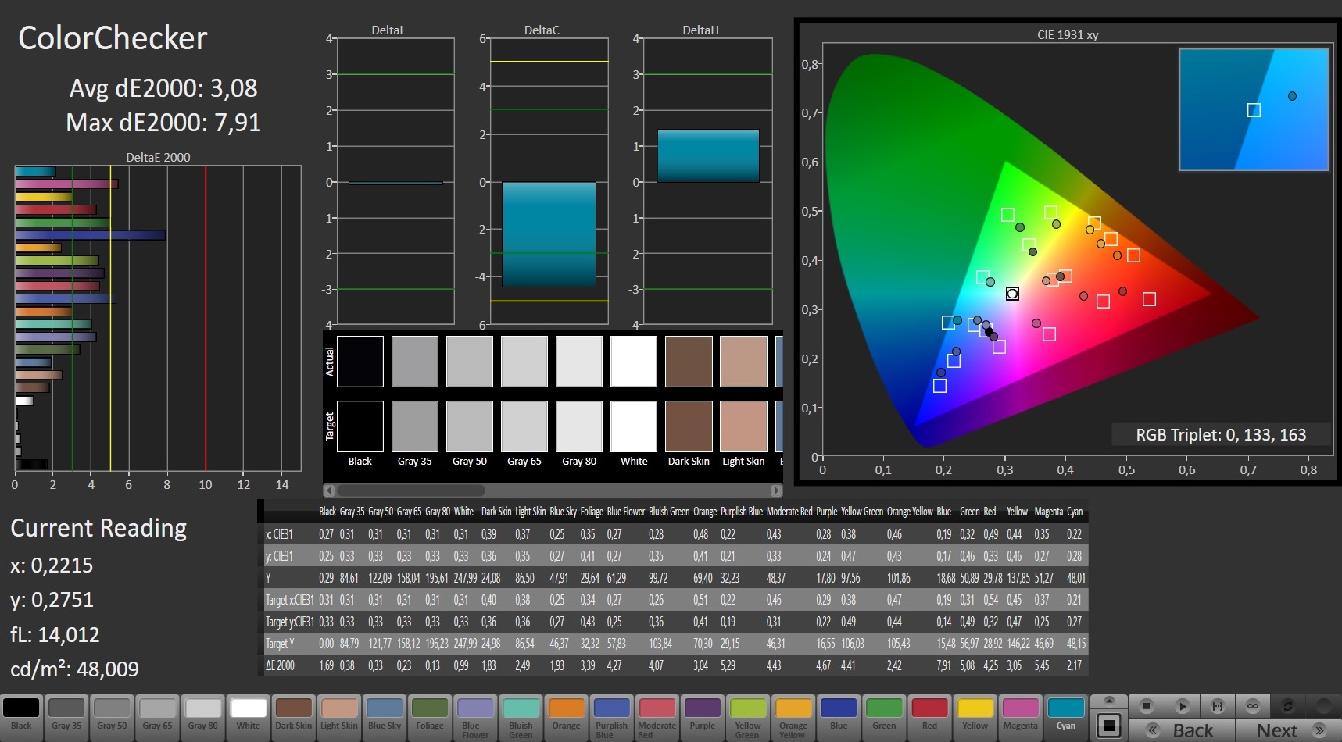Viewport: 1342px width, 742px height.
Task: Click the longest blue bar in DeltaE 2000 chart
Action: pos(90,235)
